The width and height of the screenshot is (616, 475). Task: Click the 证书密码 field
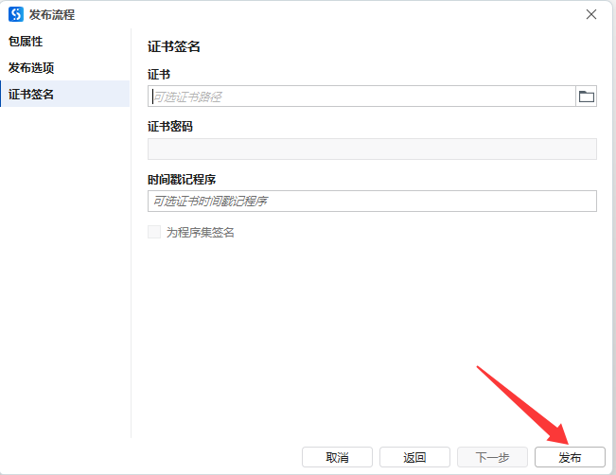(x=372, y=149)
